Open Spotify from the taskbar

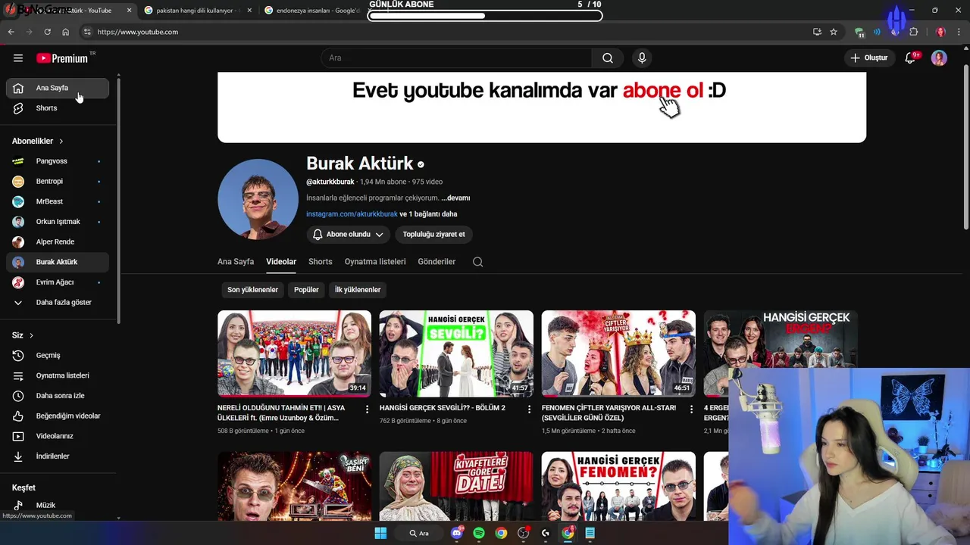point(479,533)
